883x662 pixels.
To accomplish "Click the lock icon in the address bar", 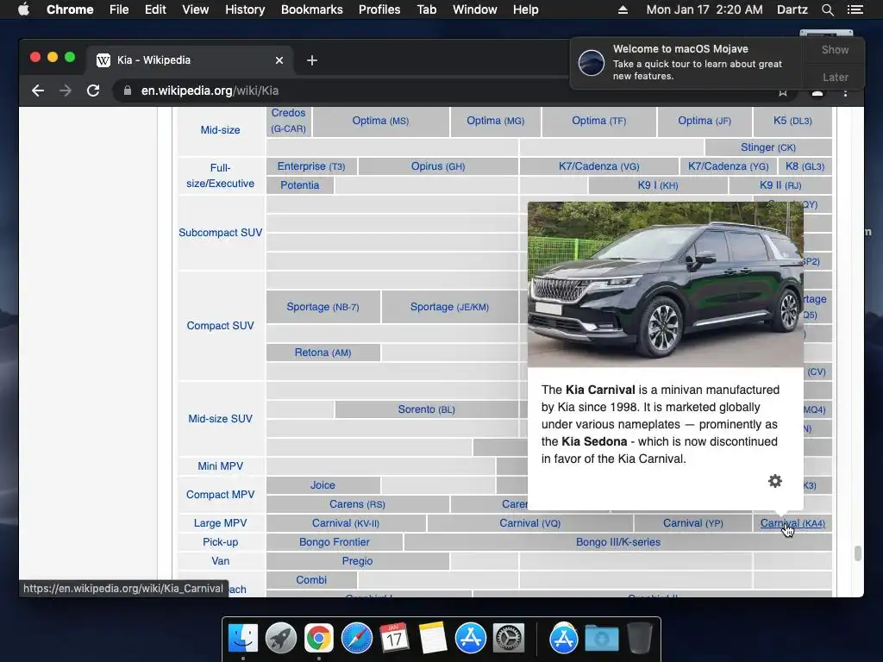I will tap(128, 91).
